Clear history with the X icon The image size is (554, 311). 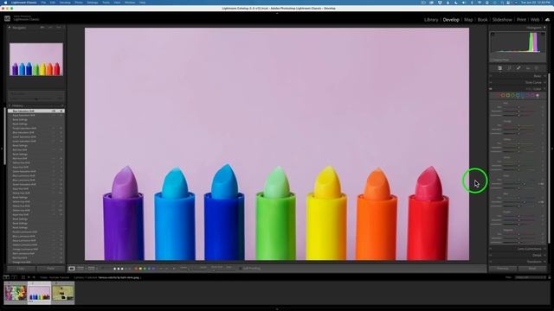(62, 105)
